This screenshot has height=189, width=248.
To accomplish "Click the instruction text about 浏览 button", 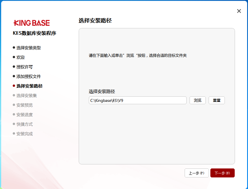I will pos(138,56).
